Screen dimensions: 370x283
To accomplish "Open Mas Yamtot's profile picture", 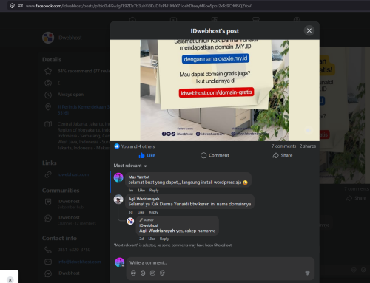I will (x=118, y=177).
